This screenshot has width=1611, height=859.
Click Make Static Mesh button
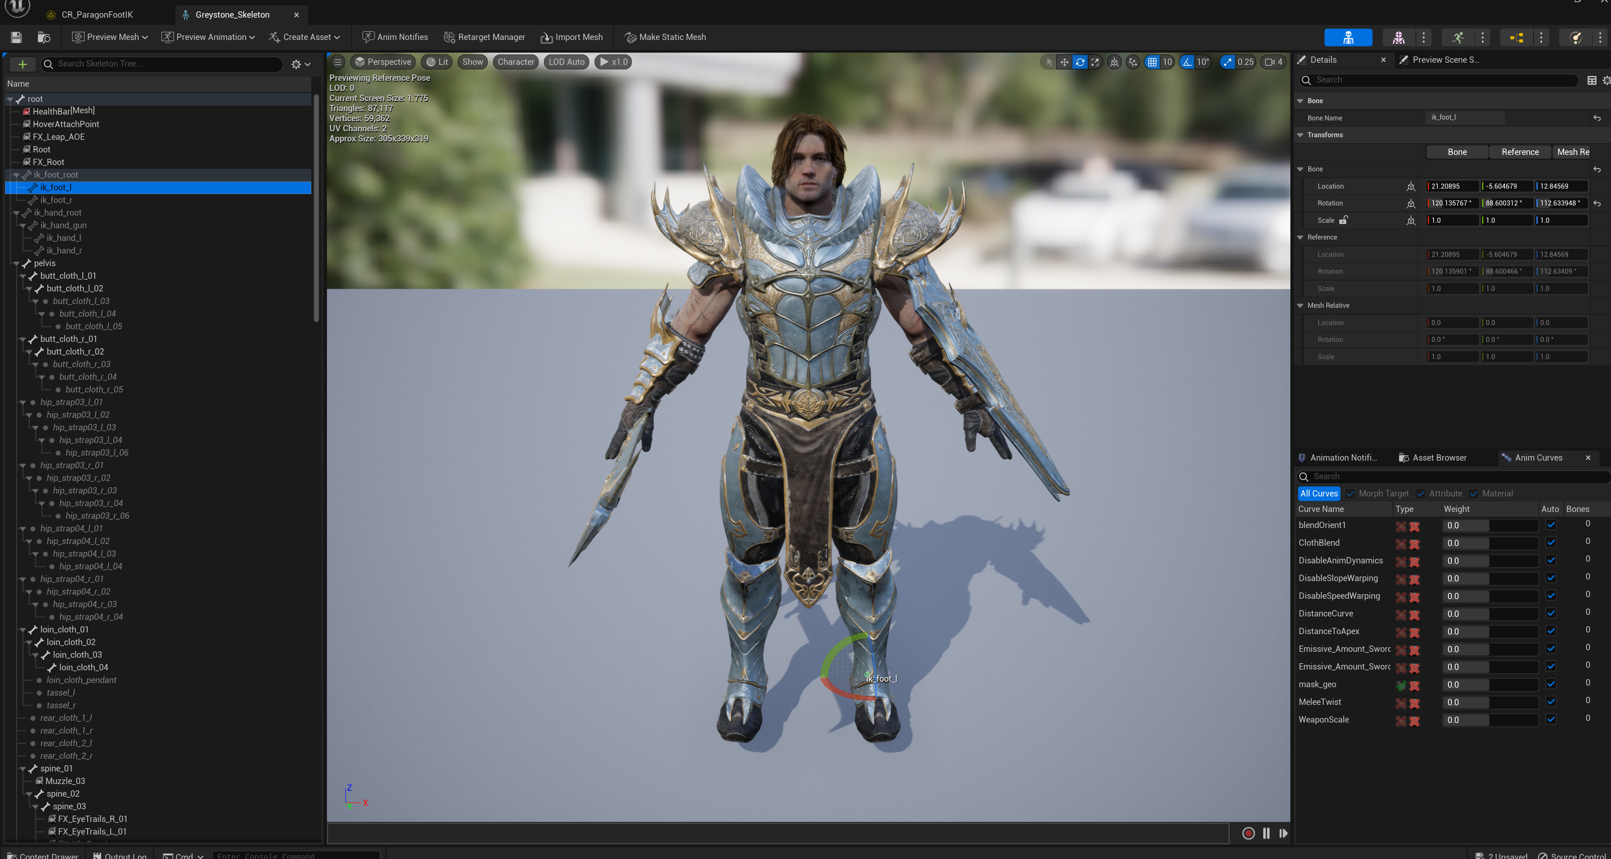[665, 37]
